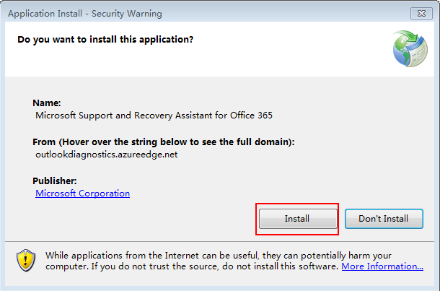Viewport: 440px width, 291px height.
Task: Select the "Name:" field label
Action: coord(47,103)
